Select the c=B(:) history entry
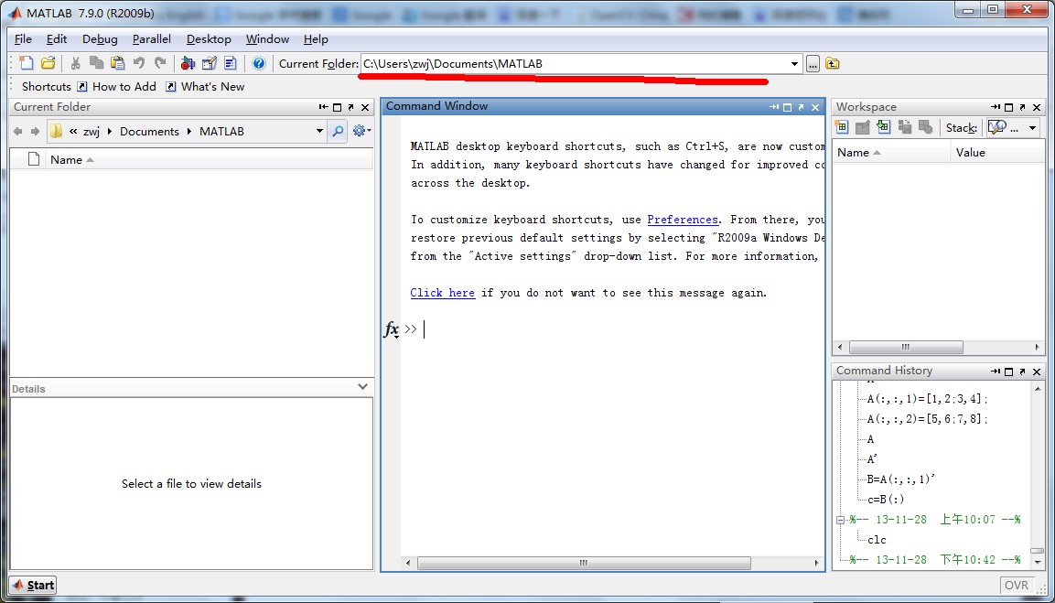This screenshot has width=1055, height=603. 886,500
